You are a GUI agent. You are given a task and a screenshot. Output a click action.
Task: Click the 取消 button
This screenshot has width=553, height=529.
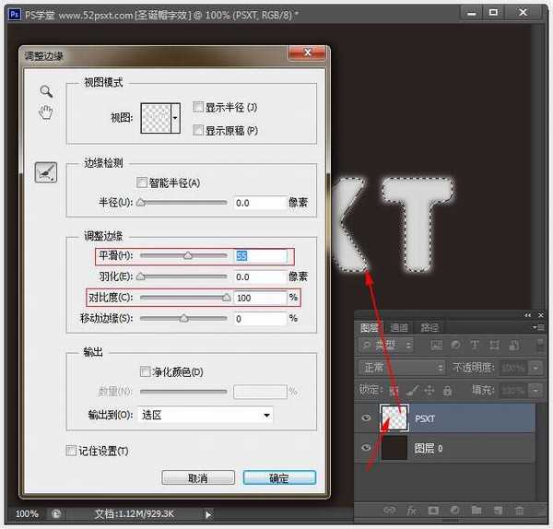tap(197, 478)
